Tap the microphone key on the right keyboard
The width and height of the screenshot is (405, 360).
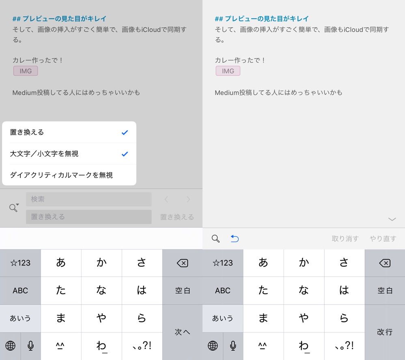(233, 346)
